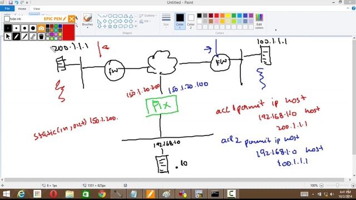Select the second-smallest Epic Pen brush dot
This screenshot has height=200, width=356.
point(16,28)
